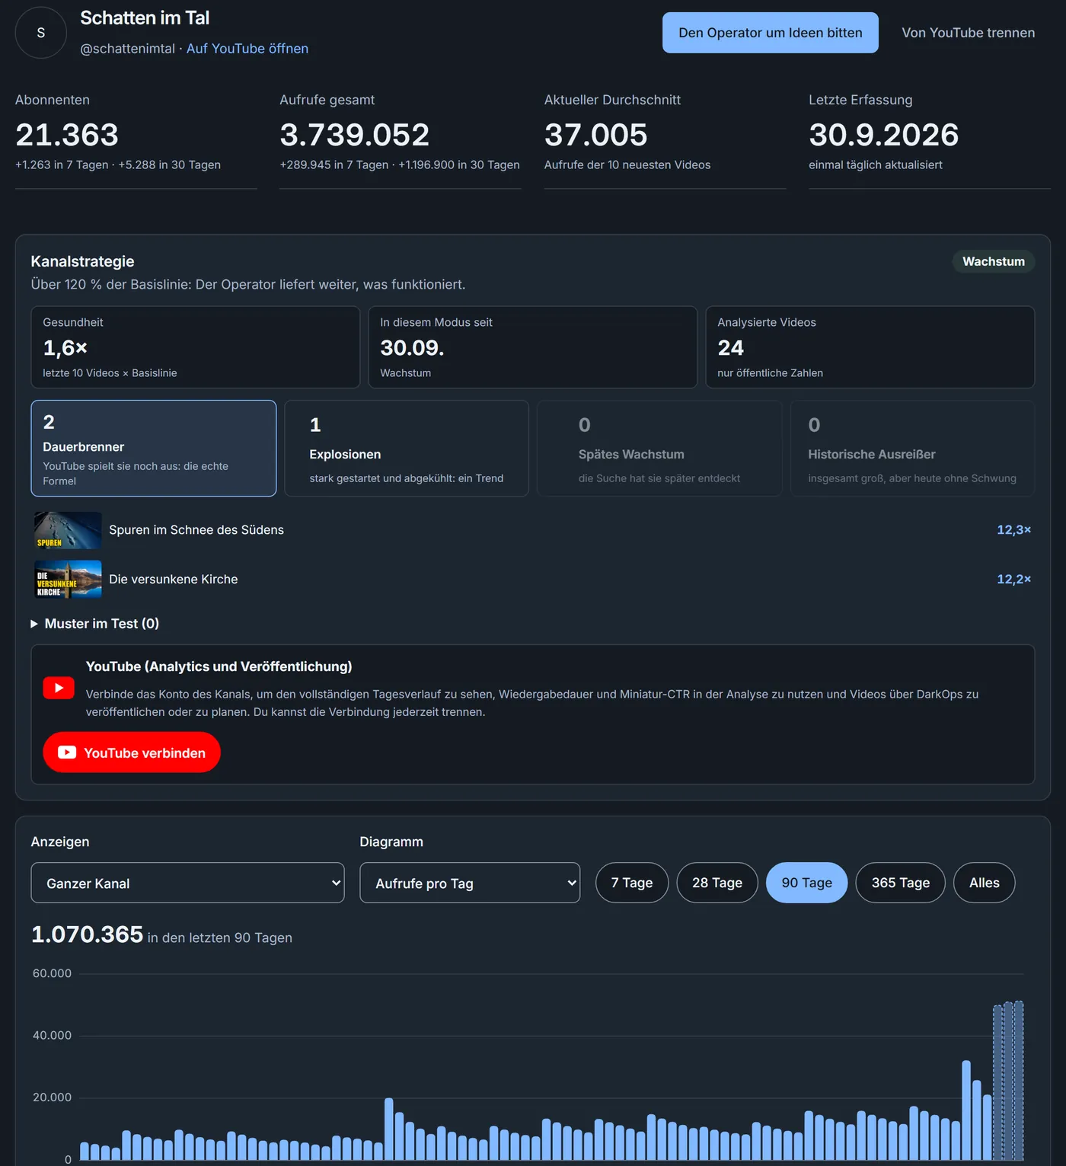Select the 365 Tage range

tap(901, 883)
